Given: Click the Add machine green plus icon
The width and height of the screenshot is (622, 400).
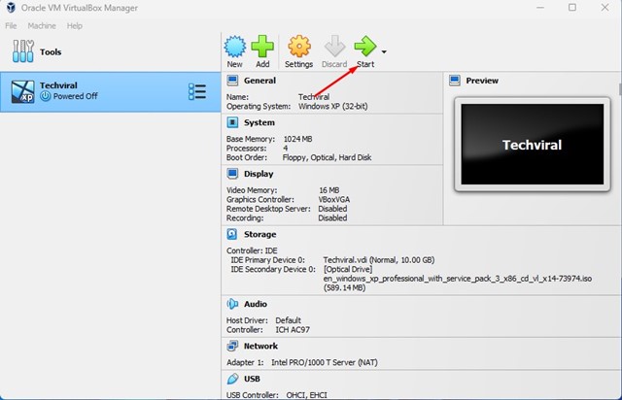Looking at the screenshot, I should coord(262,47).
